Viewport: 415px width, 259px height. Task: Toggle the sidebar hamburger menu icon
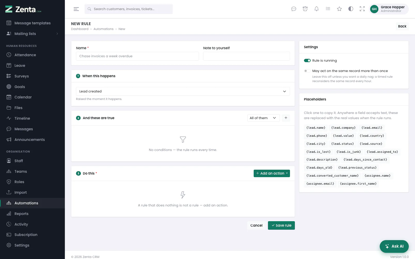tap(76, 9)
